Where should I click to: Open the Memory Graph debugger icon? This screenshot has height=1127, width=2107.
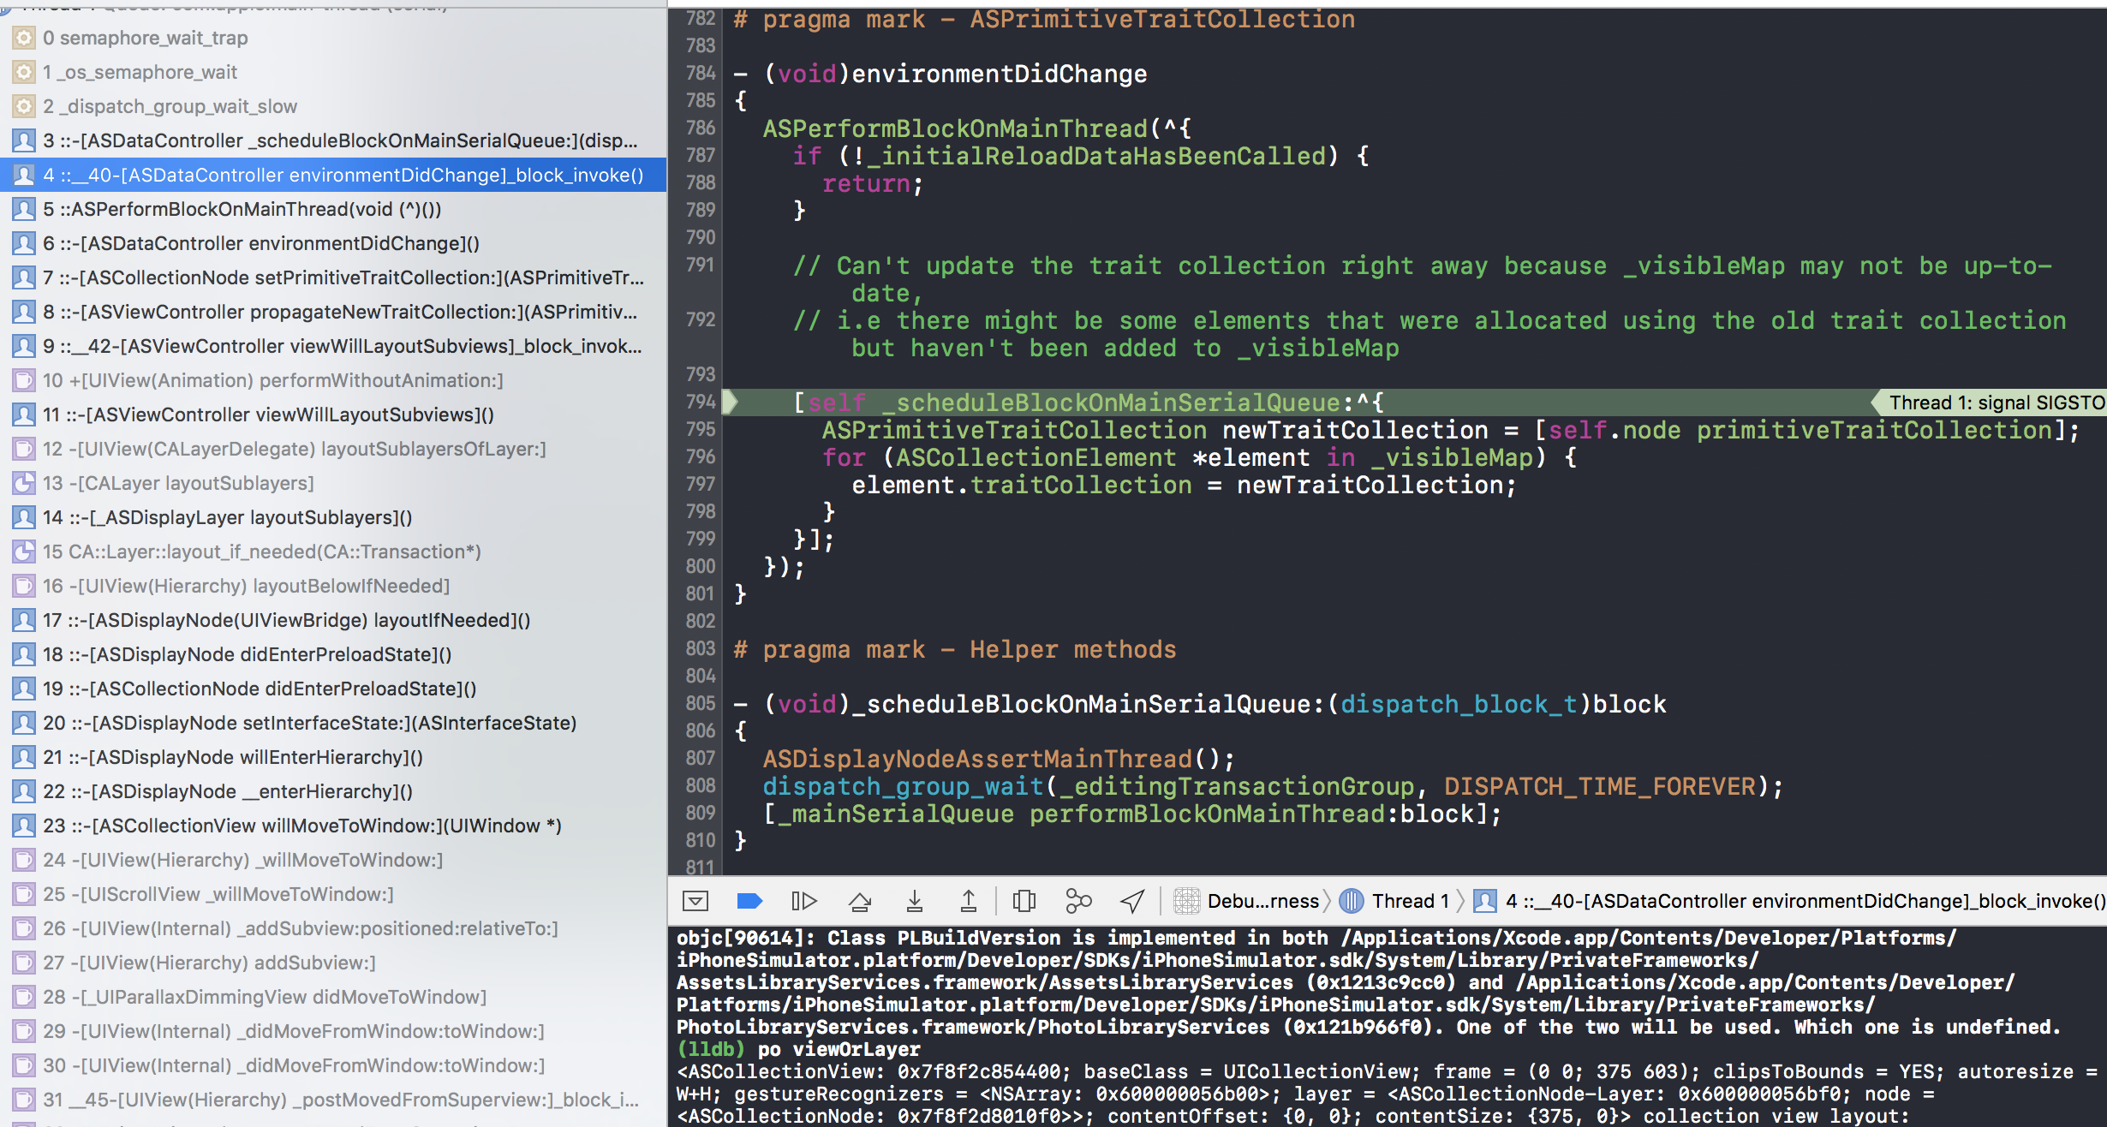click(x=1077, y=901)
